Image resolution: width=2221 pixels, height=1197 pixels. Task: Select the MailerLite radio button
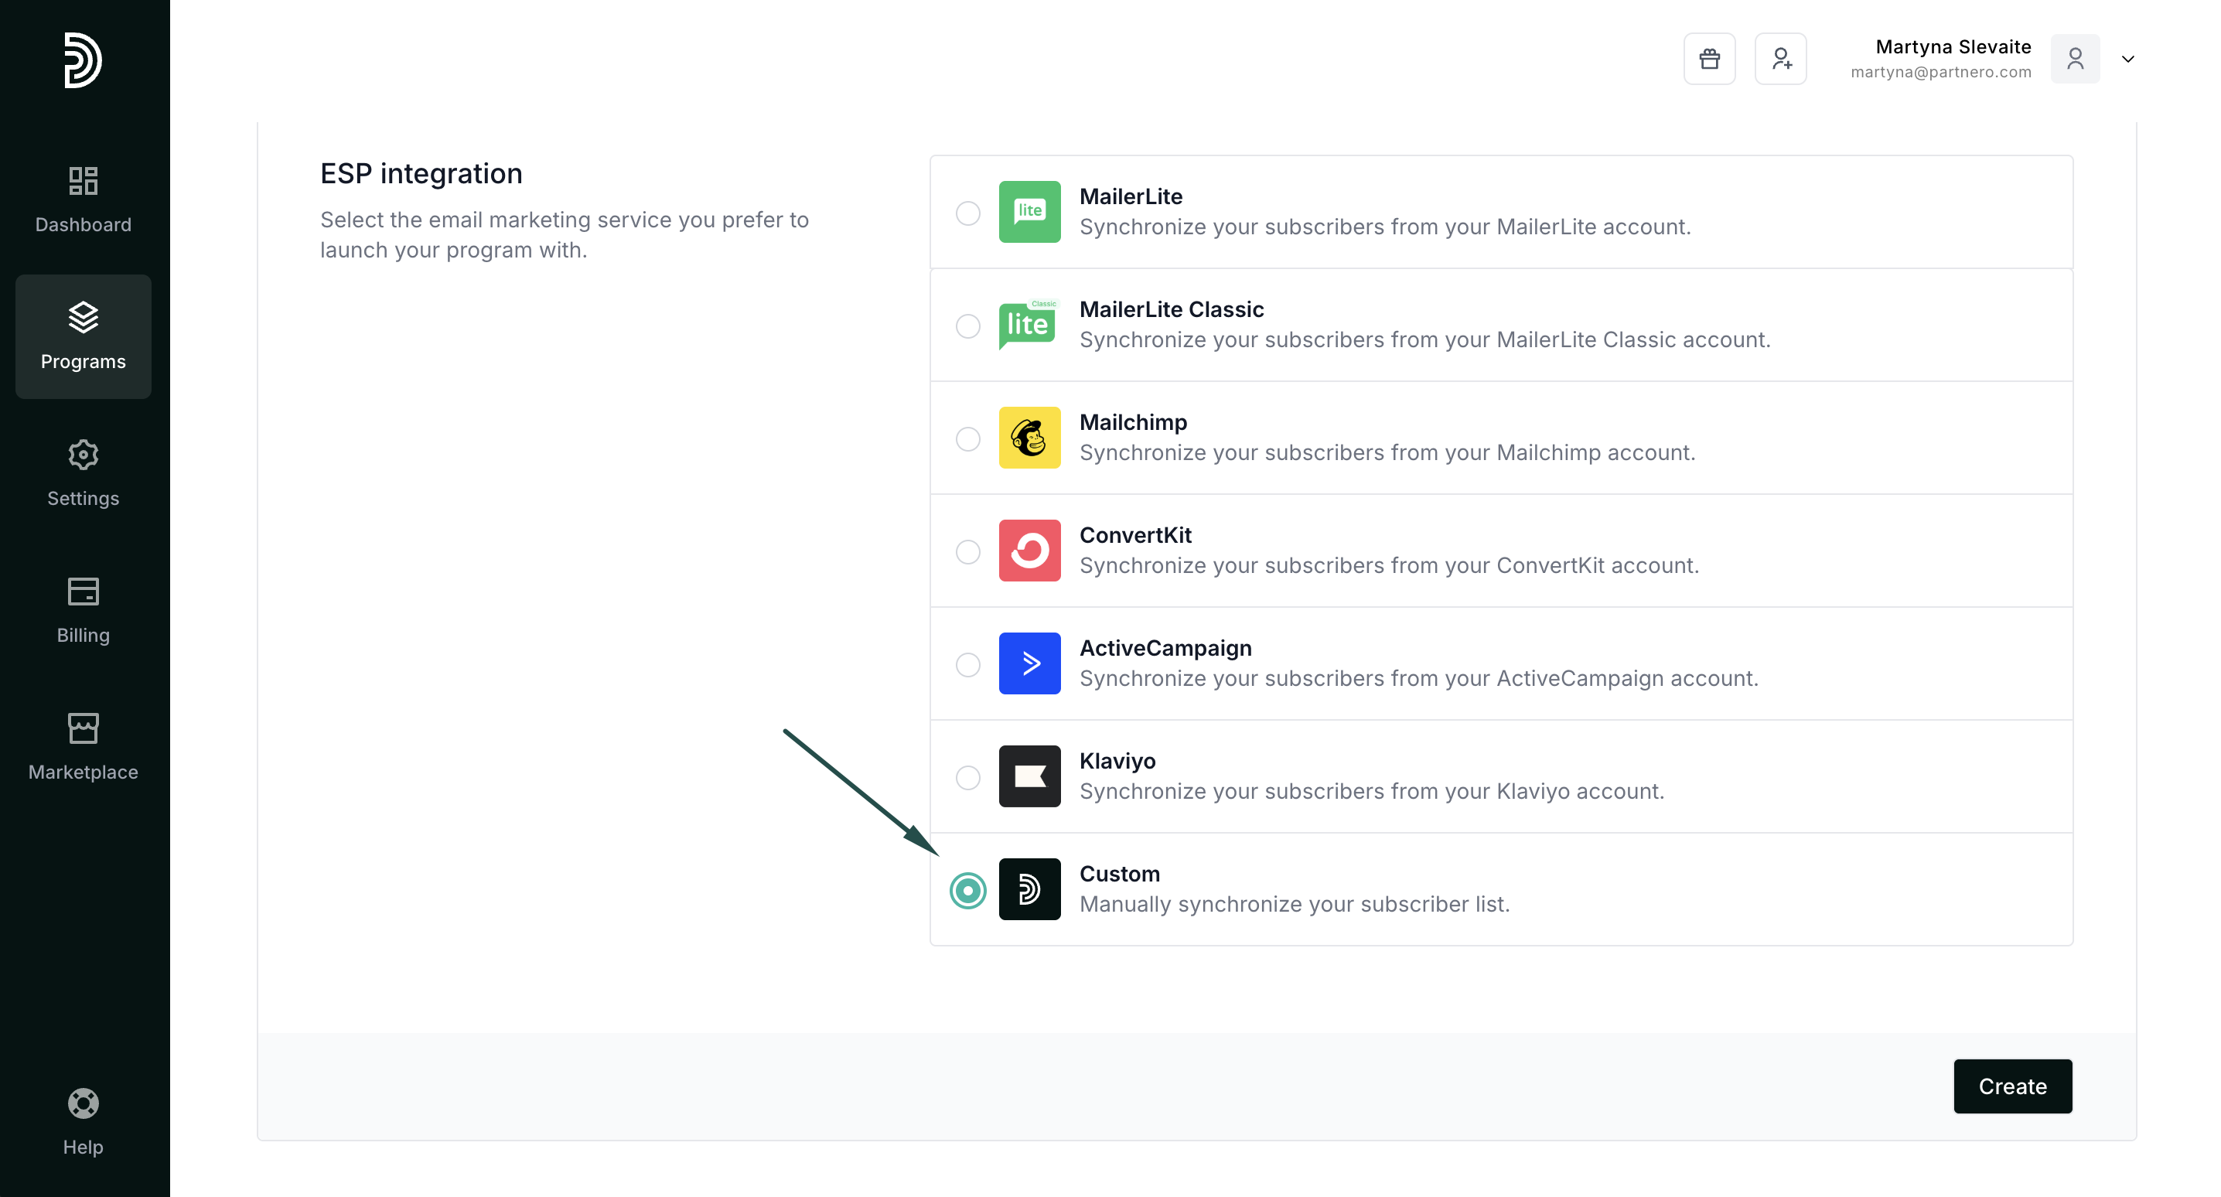coord(967,213)
